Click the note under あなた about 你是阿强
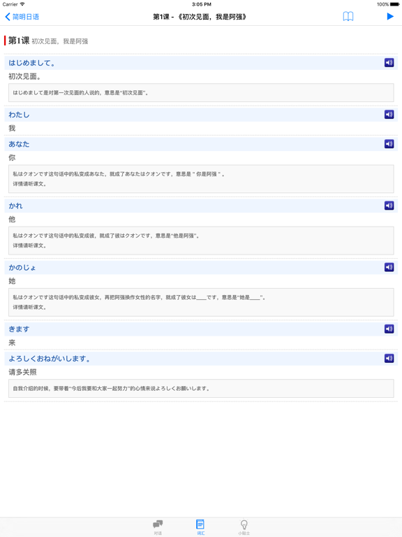402x537 pixels. tap(201, 179)
